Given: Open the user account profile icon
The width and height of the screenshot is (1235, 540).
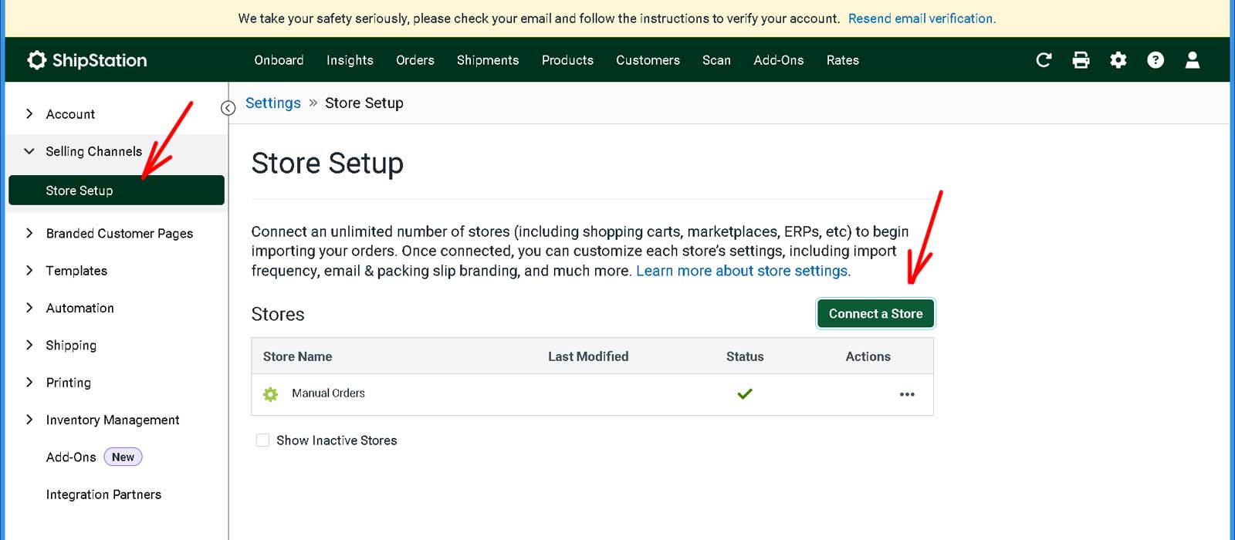Looking at the screenshot, I should (x=1193, y=60).
